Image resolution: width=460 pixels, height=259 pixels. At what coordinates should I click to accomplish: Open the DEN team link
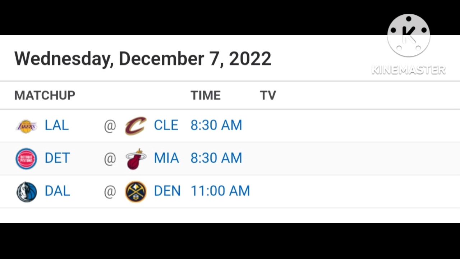[x=167, y=191]
